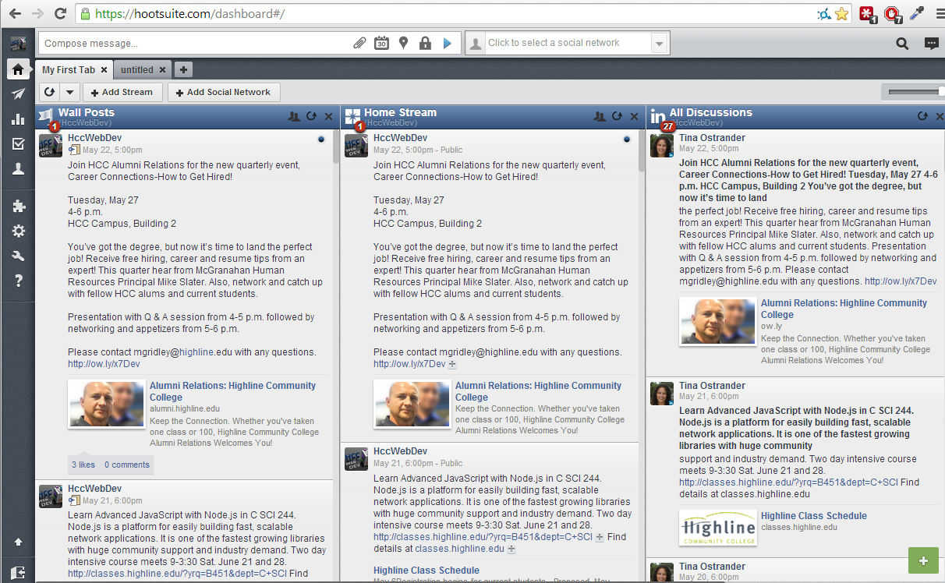Open the App Directory puzzle icon in sidebar

click(18, 207)
